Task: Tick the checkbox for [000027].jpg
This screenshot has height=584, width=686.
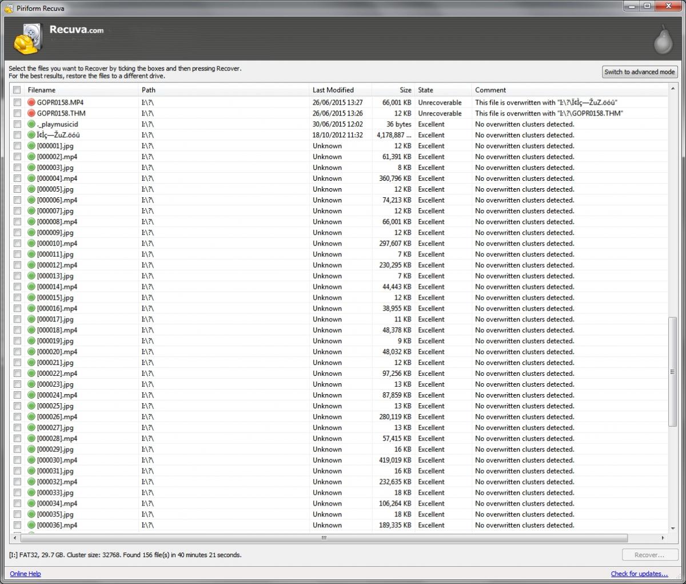Action: [17, 428]
